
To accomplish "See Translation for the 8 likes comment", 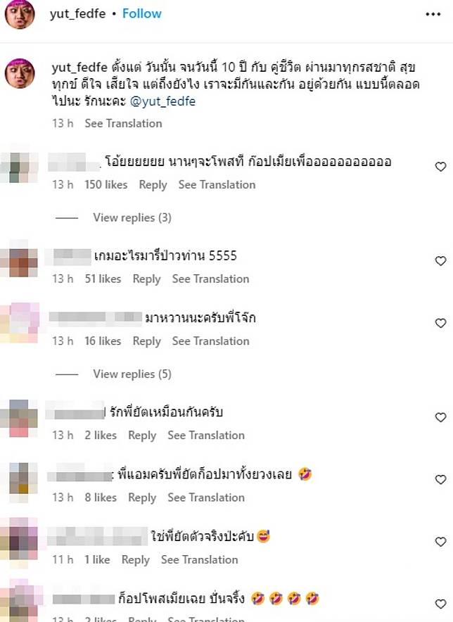I will coord(206,497).
